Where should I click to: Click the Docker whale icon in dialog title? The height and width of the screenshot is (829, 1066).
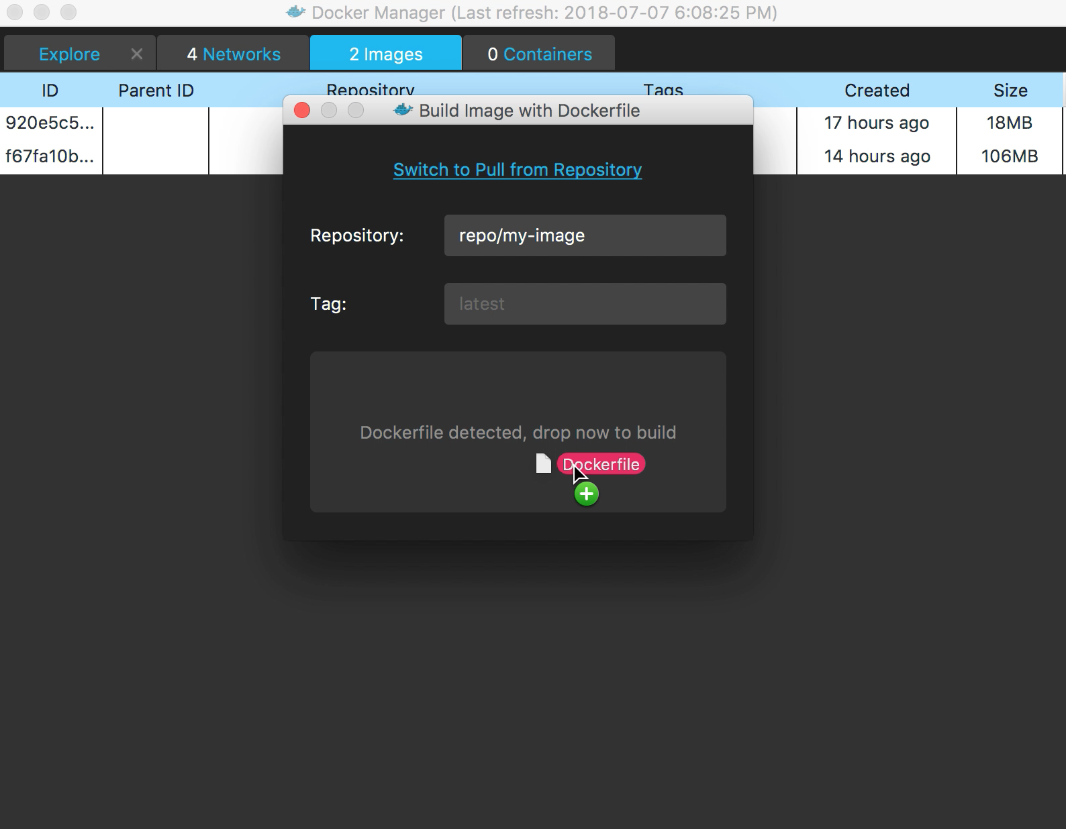[403, 110]
